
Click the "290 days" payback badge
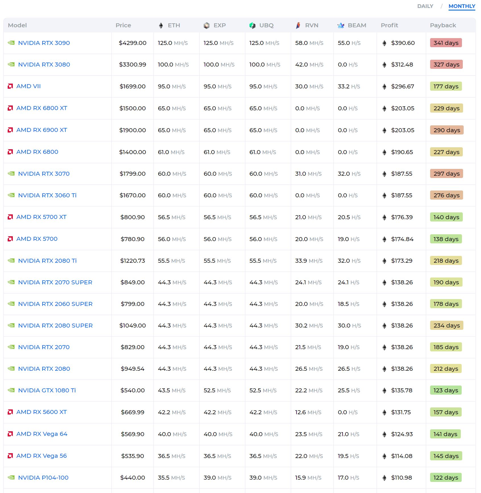pyautogui.click(x=447, y=130)
